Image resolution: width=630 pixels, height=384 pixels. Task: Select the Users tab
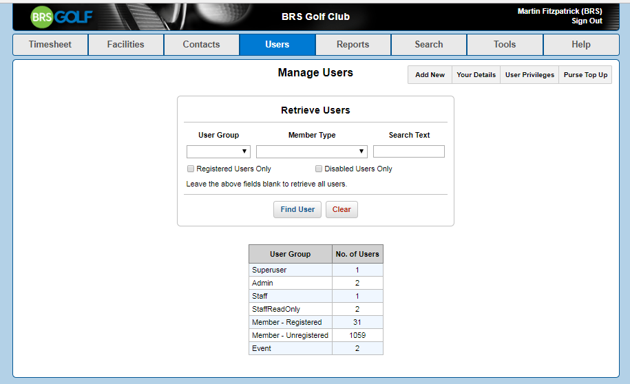[277, 44]
